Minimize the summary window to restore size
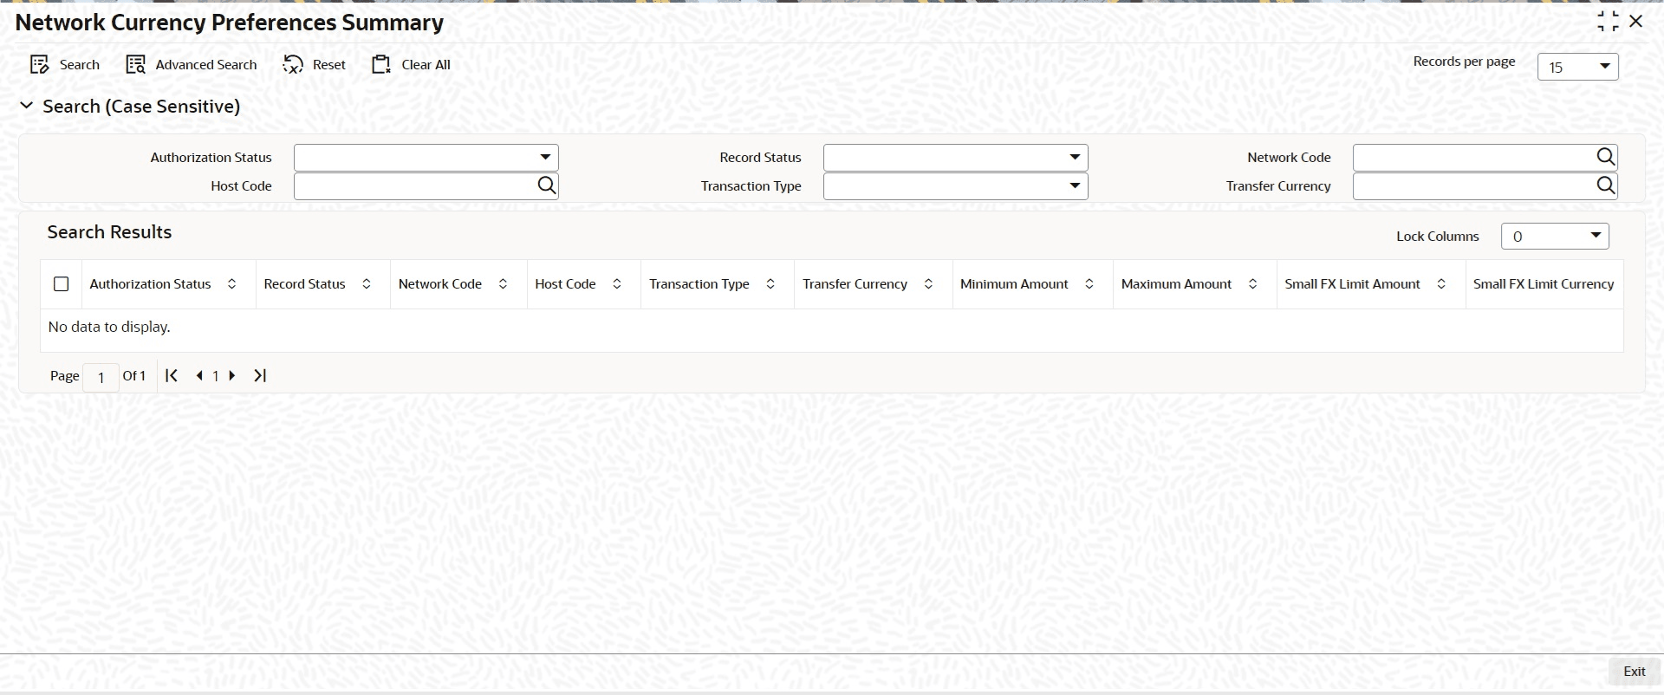The height and width of the screenshot is (695, 1664). [x=1608, y=22]
